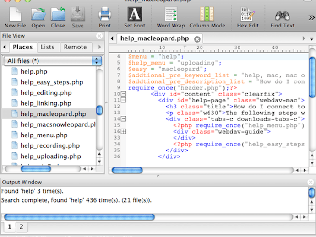Switch to the Remote tab
316x237 pixels.
pyautogui.click(x=76, y=47)
